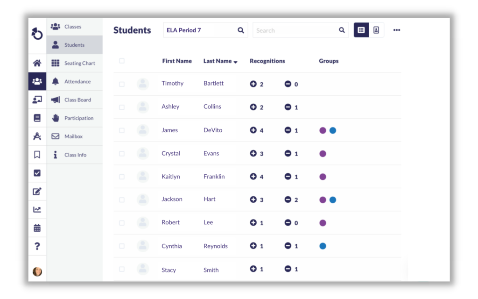
Task: Go to the Attendance menu item
Action: (77, 81)
